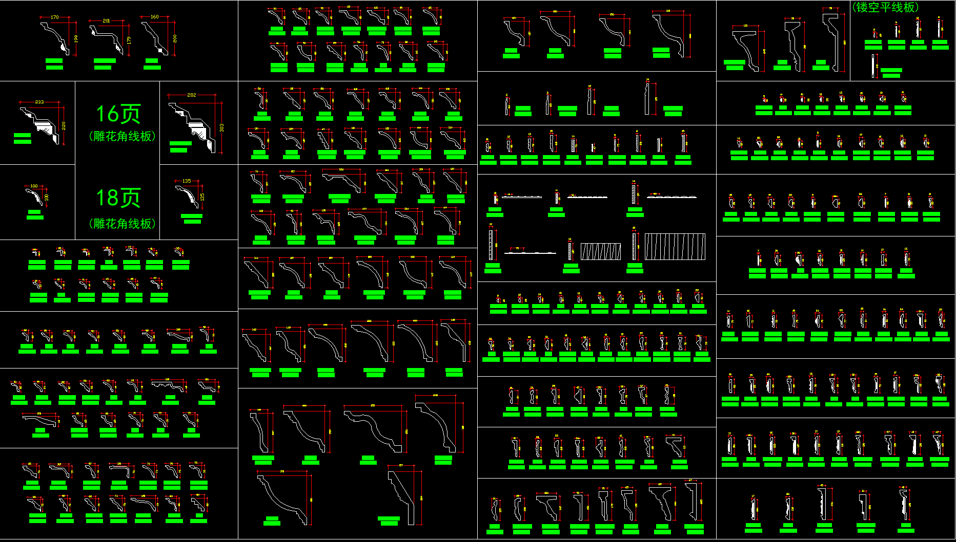956x542 pixels.
Task: Click the 303 vertical dimension text
Action: [221, 127]
